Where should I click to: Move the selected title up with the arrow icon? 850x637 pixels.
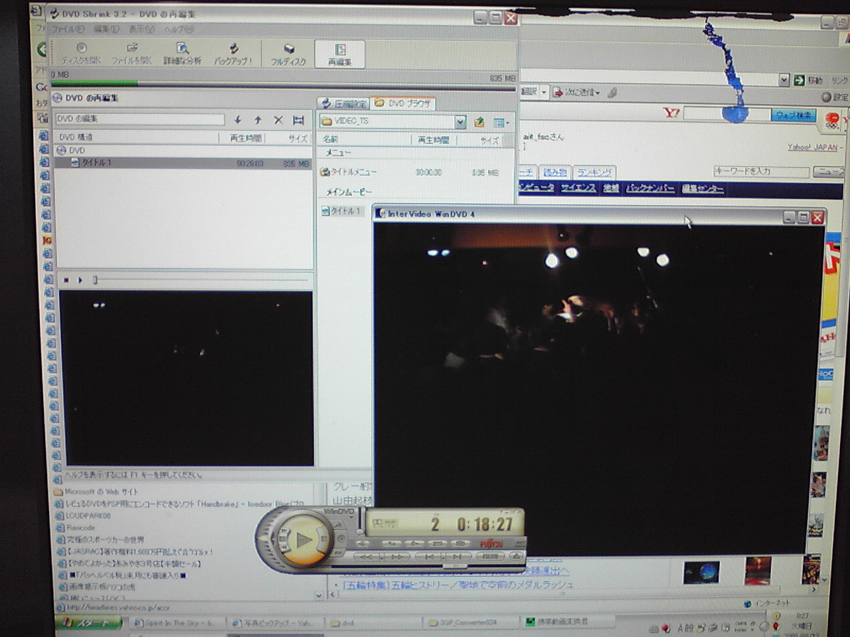tap(258, 120)
